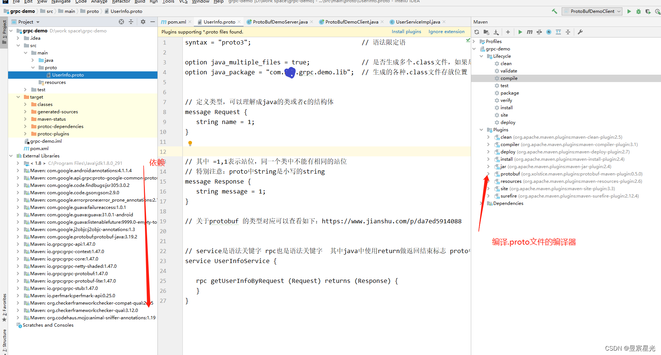Run the ProtoBufDemoClient with the green play icon
661x355 pixels.
629,11
